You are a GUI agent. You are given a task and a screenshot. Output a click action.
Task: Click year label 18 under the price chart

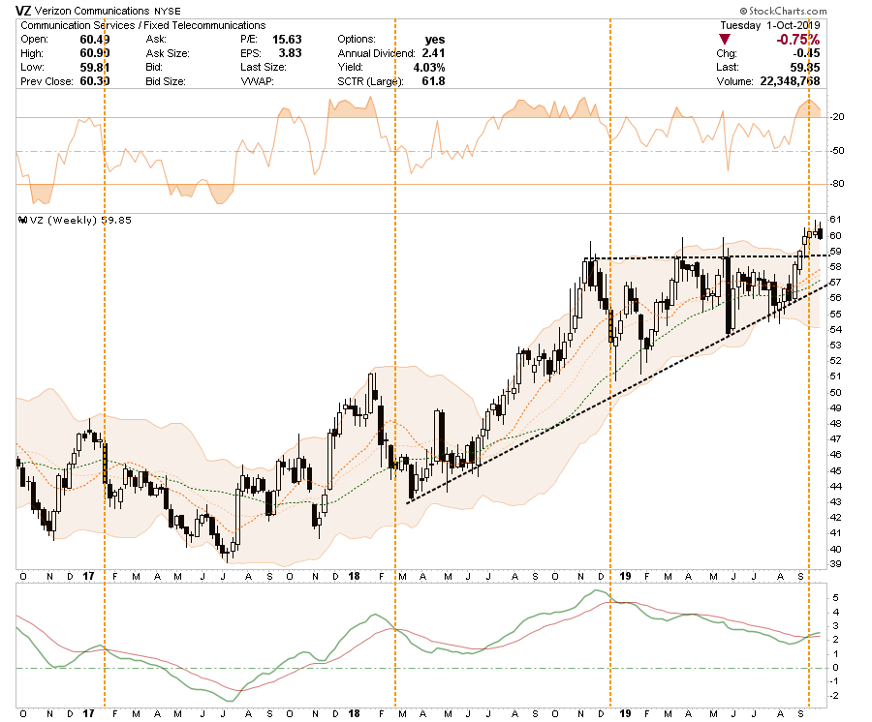click(x=354, y=576)
